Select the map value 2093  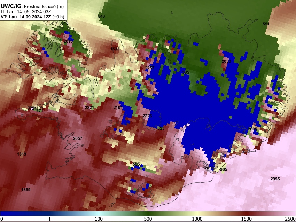68,41
